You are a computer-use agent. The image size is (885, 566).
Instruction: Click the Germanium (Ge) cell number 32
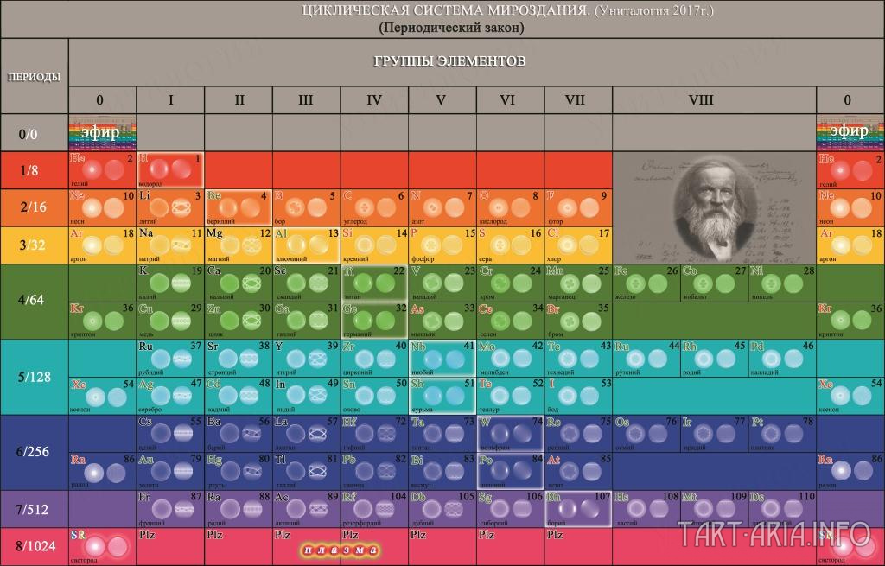tap(374, 320)
